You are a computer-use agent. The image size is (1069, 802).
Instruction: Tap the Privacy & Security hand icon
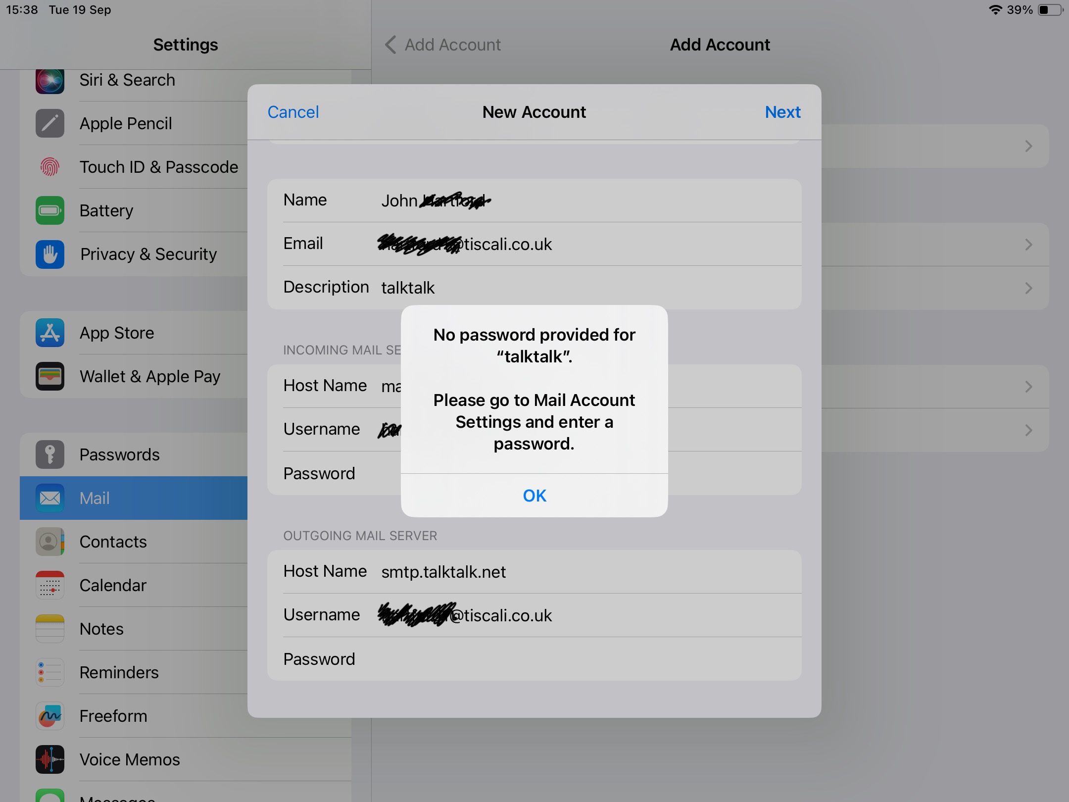click(50, 254)
